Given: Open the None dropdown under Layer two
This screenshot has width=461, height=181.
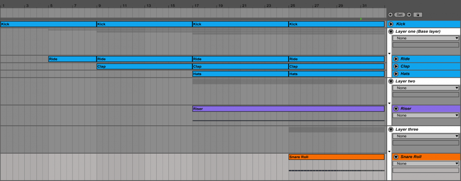Looking at the screenshot, I should [x=426, y=88].
